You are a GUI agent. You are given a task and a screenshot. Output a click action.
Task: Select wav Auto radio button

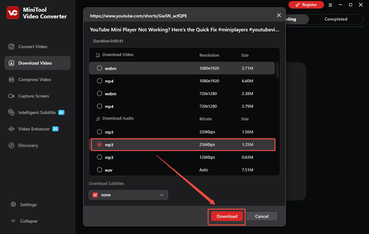tap(100, 170)
